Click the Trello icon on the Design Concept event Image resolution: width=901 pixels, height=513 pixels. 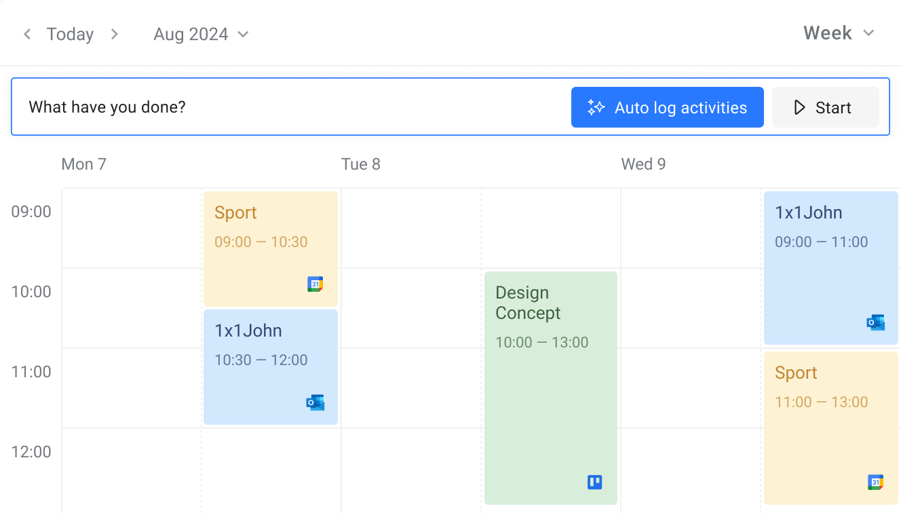pyautogui.click(x=594, y=482)
